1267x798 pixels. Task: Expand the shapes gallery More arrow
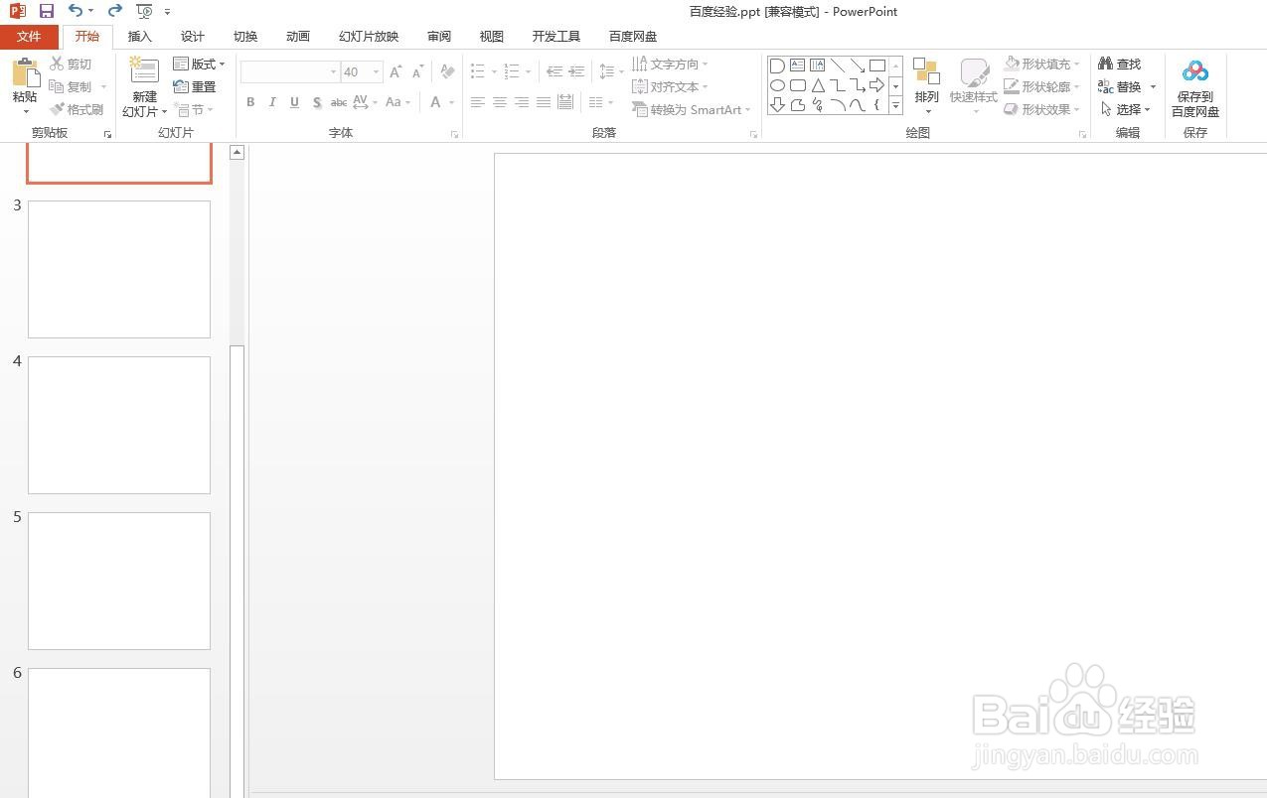click(895, 104)
